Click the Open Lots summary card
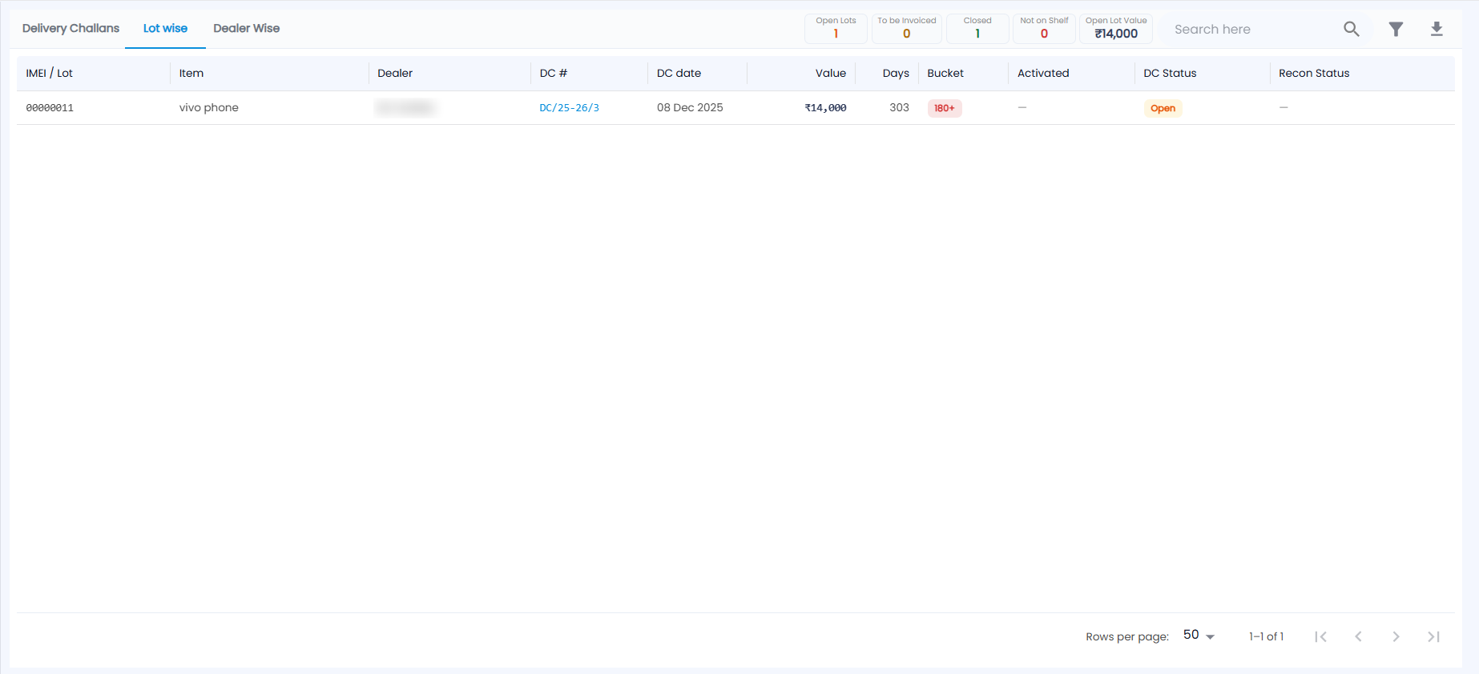The image size is (1479, 674). pos(836,28)
